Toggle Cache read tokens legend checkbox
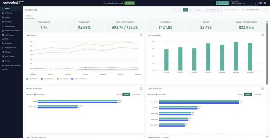Screen dimensions: 270x138 coord(72,79)
